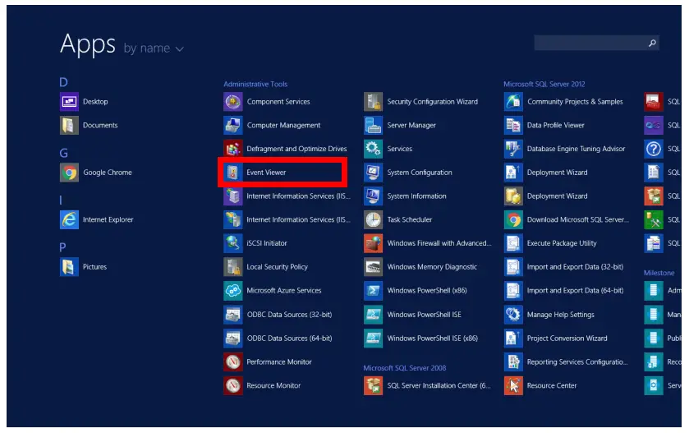Launch Windows PowerShell ISE (x86) icon
The width and height of the screenshot is (689, 433).
[373, 338]
